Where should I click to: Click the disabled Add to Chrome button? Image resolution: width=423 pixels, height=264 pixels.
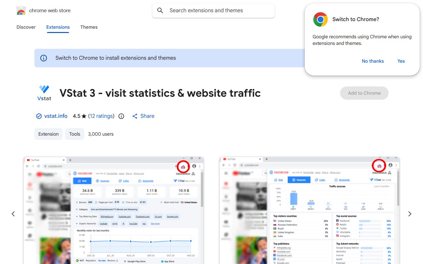click(364, 93)
